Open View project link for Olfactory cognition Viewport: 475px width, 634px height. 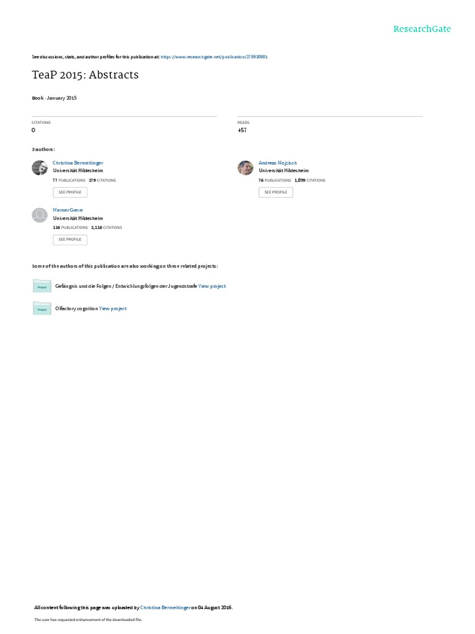click(x=113, y=308)
